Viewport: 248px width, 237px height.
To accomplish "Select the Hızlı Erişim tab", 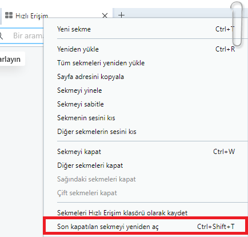I will pos(57,15).
